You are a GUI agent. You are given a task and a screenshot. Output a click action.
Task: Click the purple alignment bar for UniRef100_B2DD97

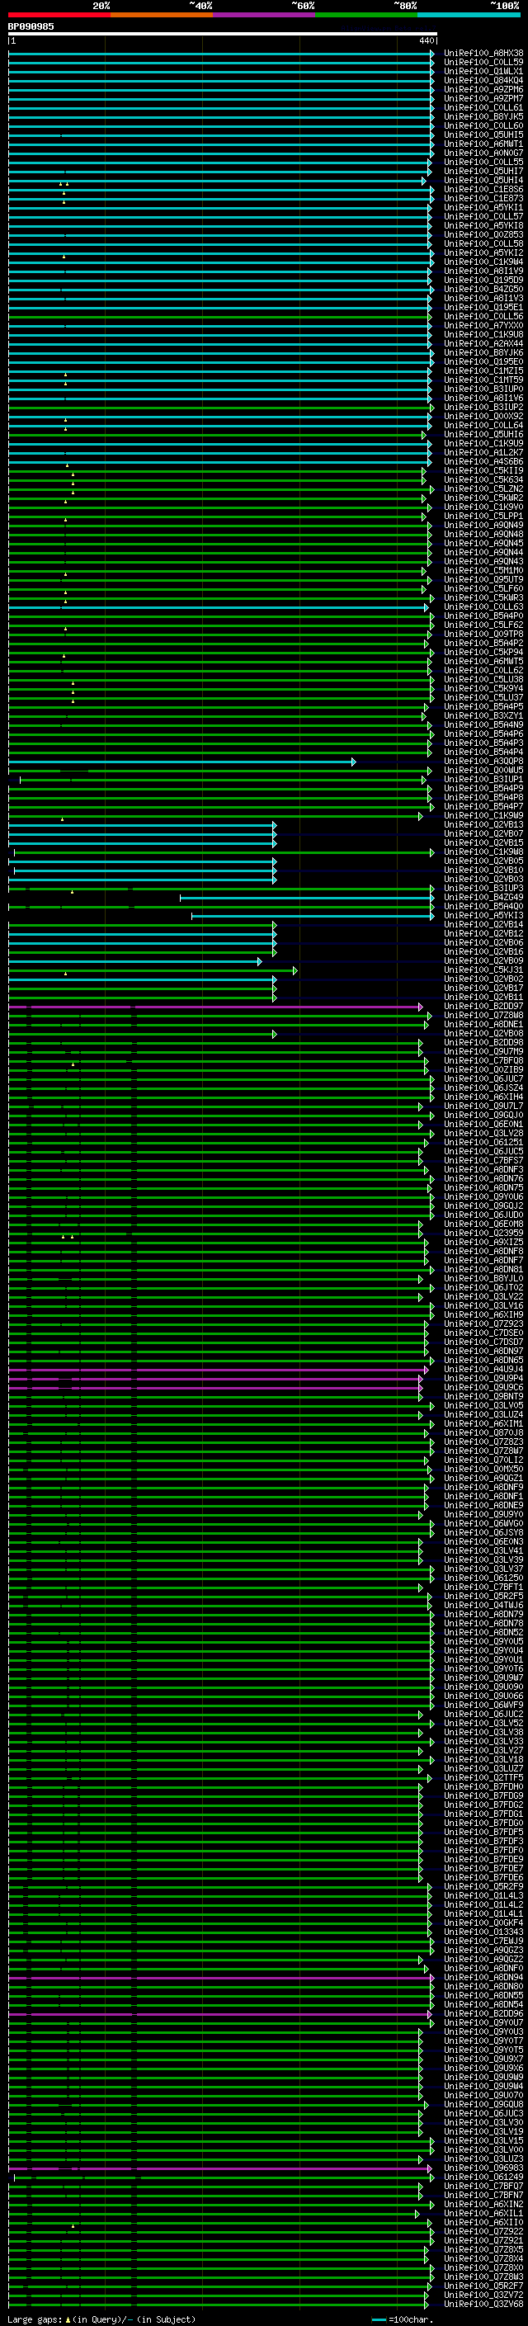pos(214,1007)
